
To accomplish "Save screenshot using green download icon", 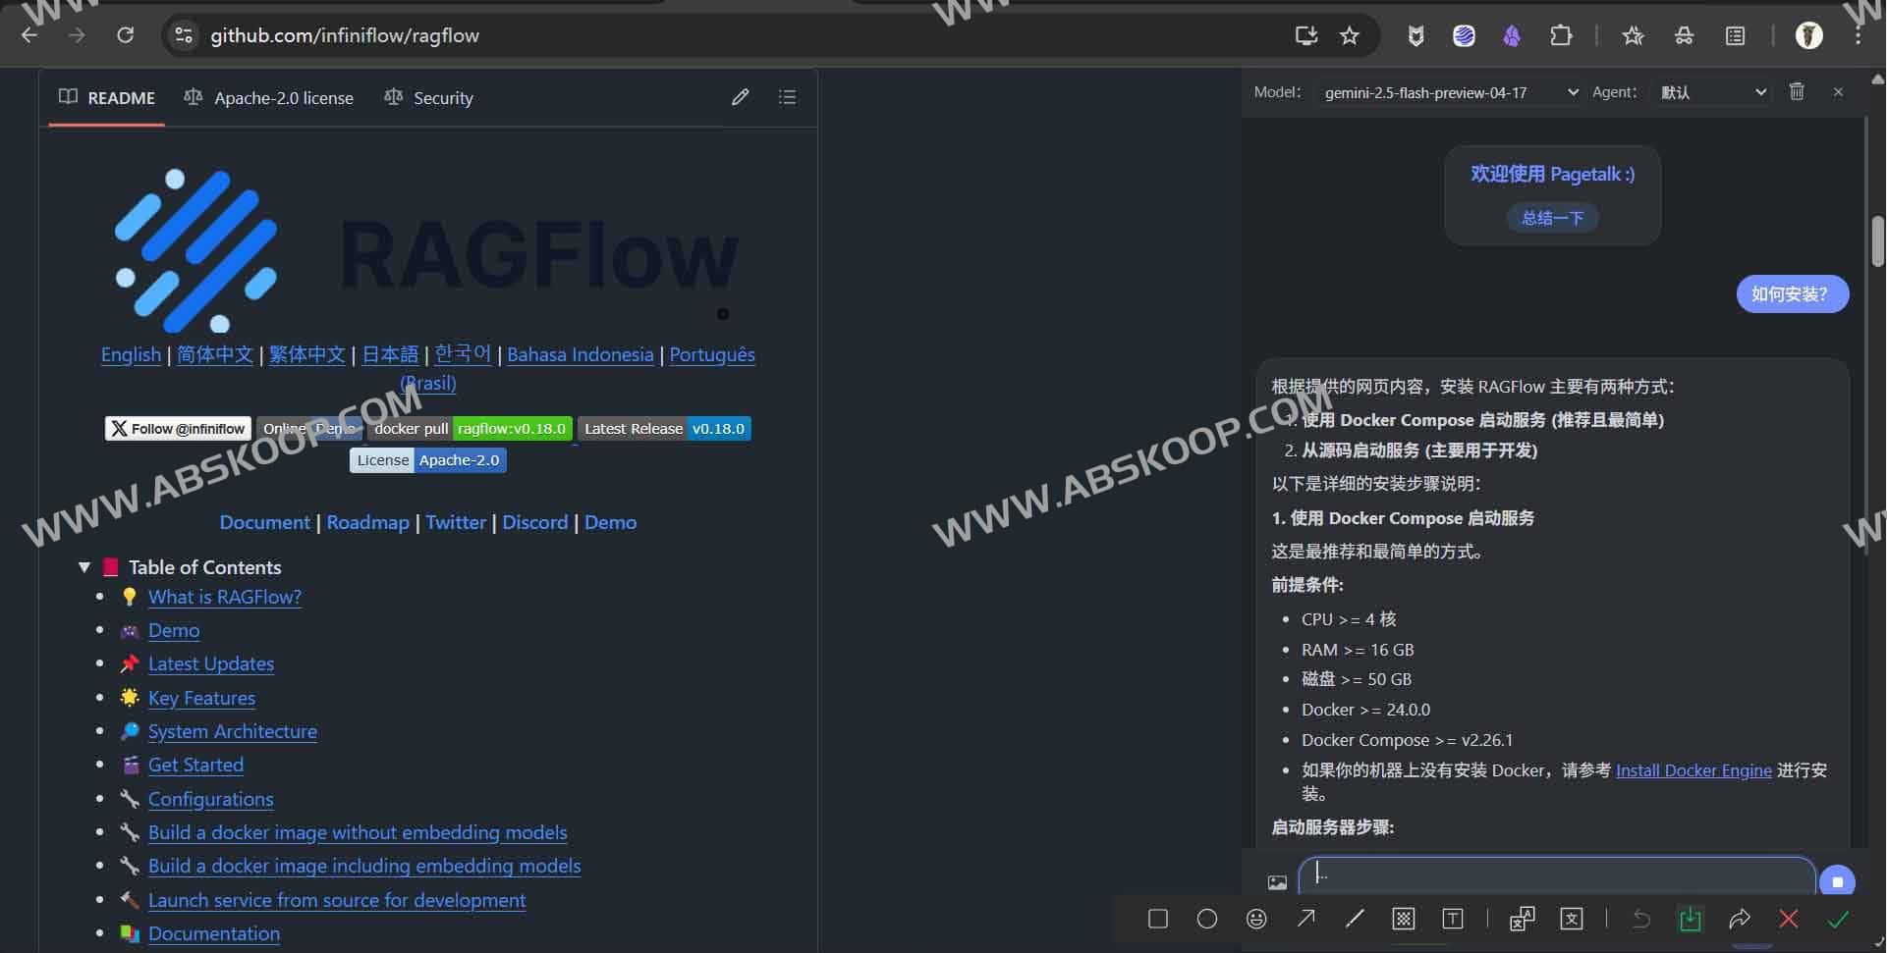I will (x=1690, y=919).
